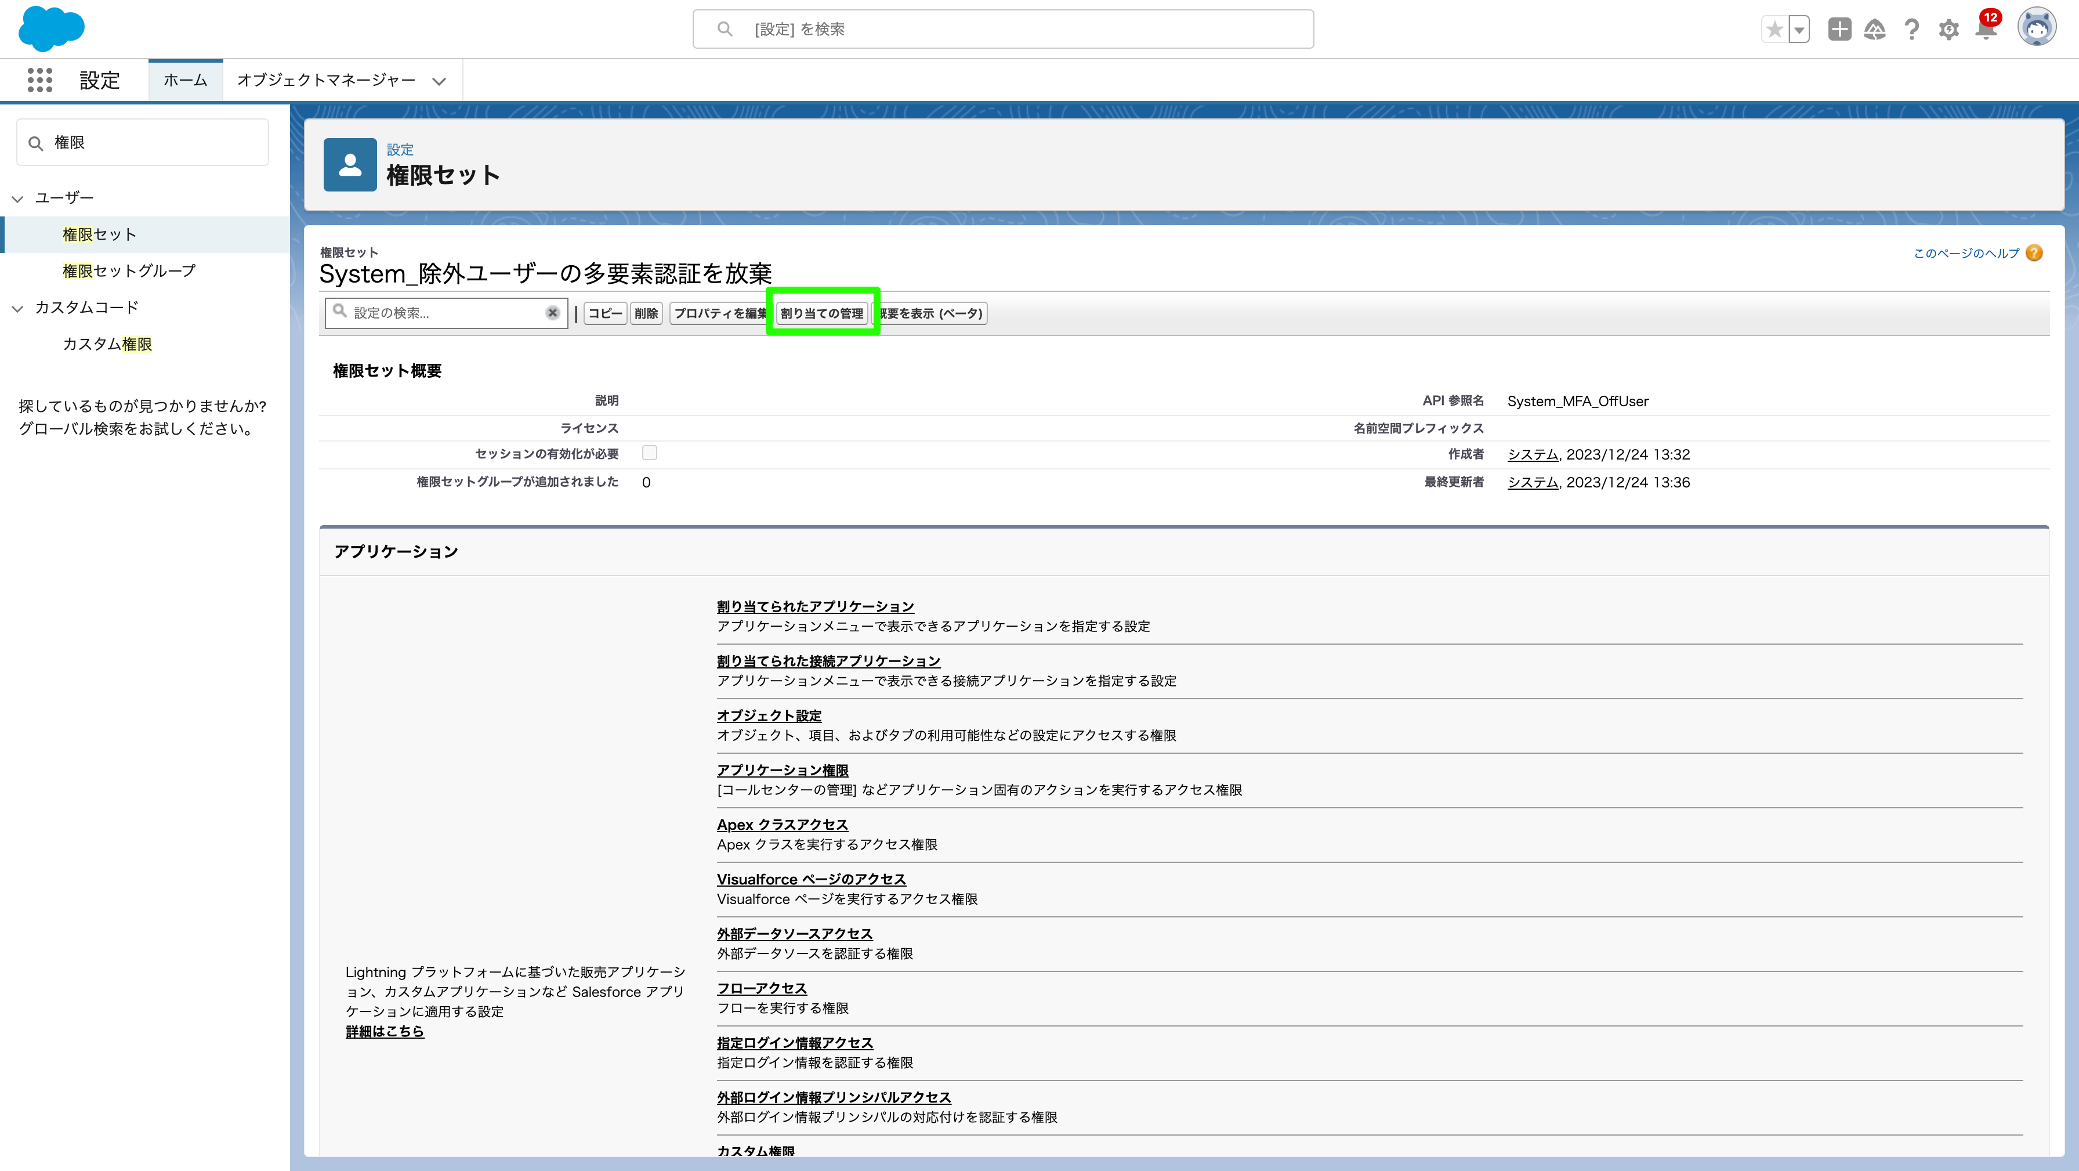Screen dimensions: 2079x1171
Task: Open the オブジェクトマネージャー chevron dropdown
Action: click(439, 81)
